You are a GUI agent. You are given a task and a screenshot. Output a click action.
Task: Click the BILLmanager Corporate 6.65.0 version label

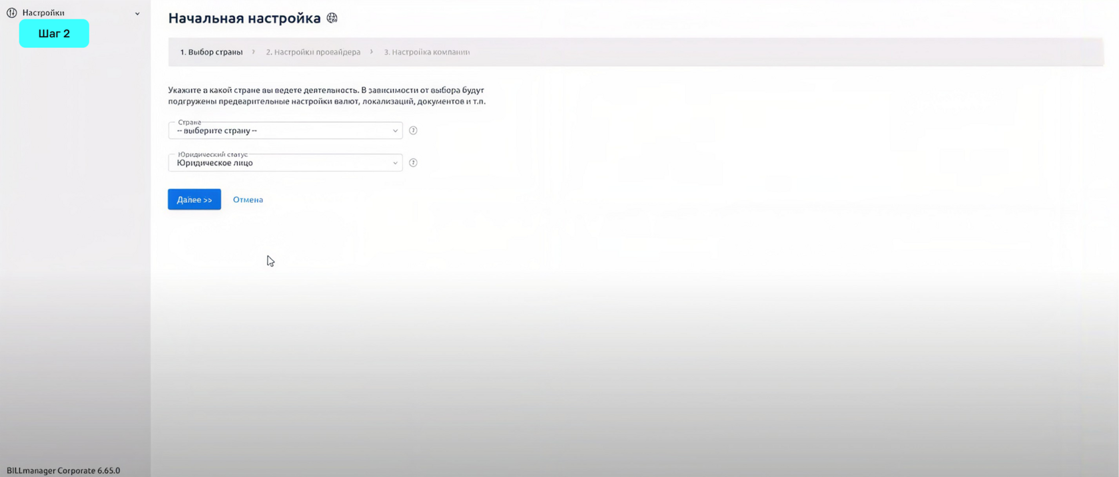click(x=63, y=470)
